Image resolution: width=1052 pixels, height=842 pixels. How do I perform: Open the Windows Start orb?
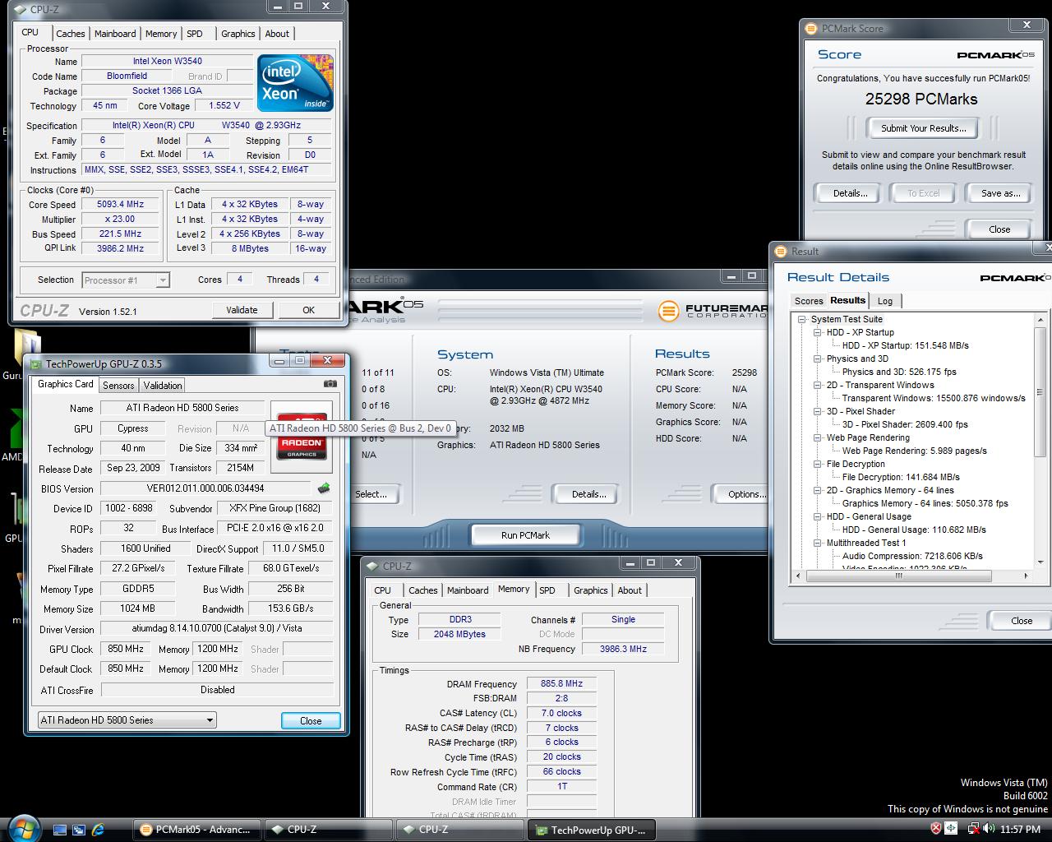22,827
